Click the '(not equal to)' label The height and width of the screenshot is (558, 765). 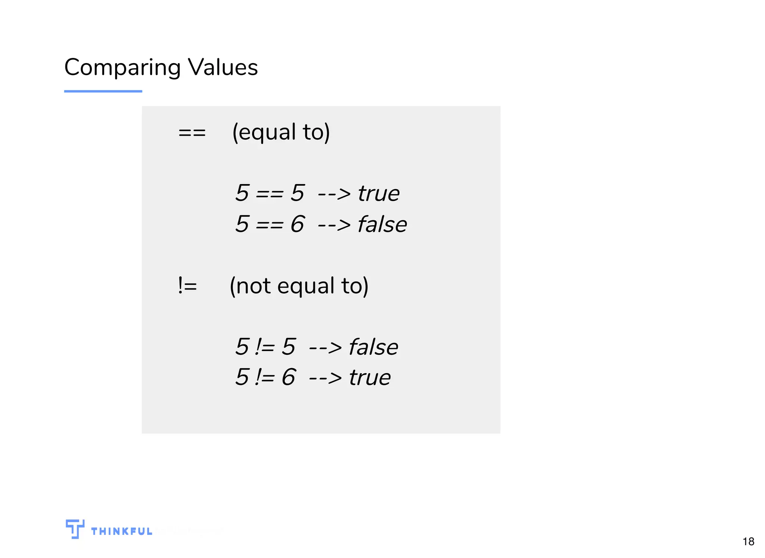[299, 286]
